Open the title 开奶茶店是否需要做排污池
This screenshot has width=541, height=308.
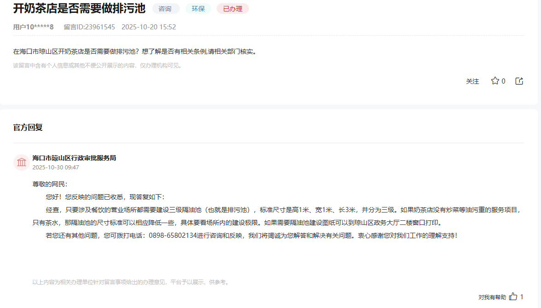(x=78, y=8)
